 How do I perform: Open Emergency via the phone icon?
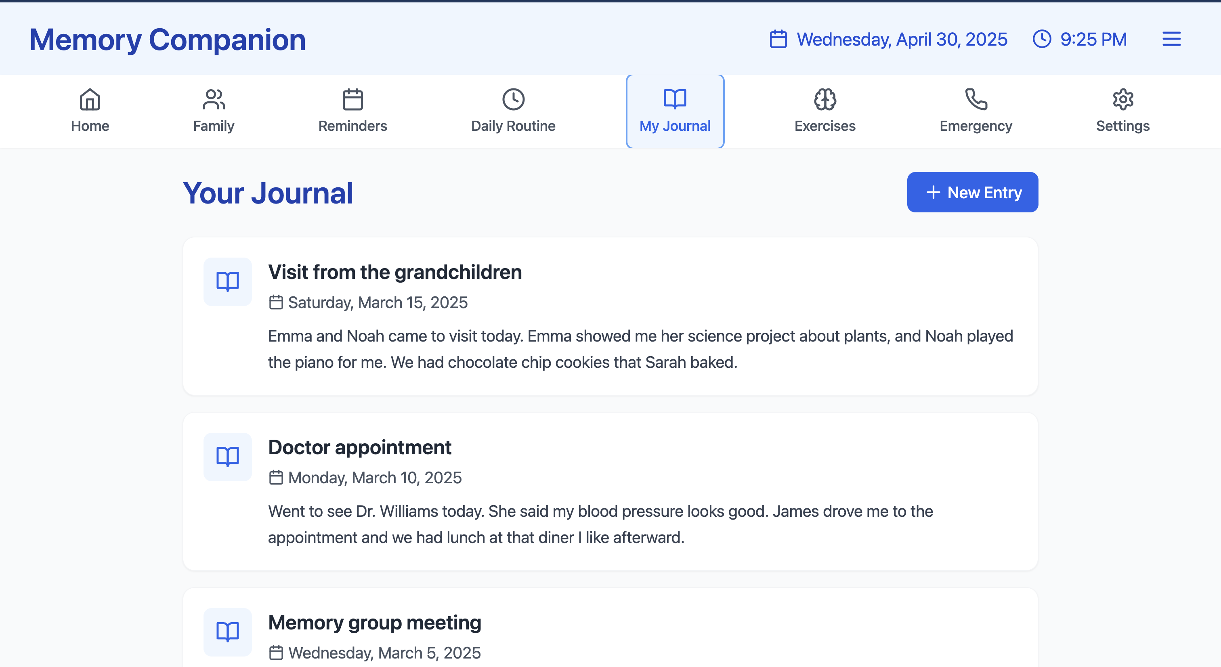[x=976, y=100]
